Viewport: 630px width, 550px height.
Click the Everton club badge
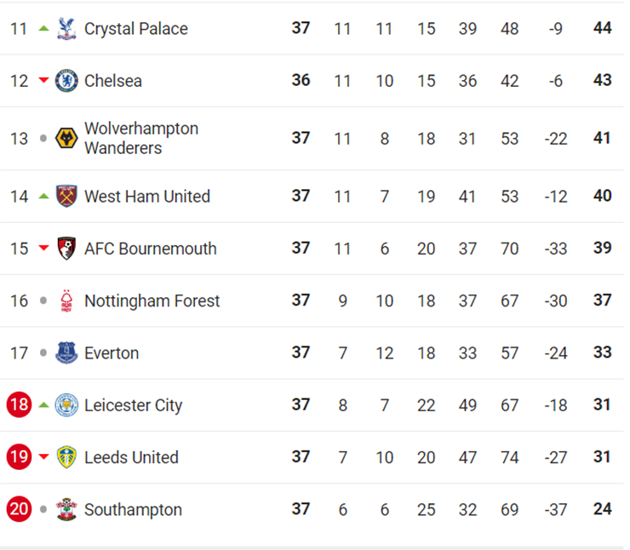[66, 352]
